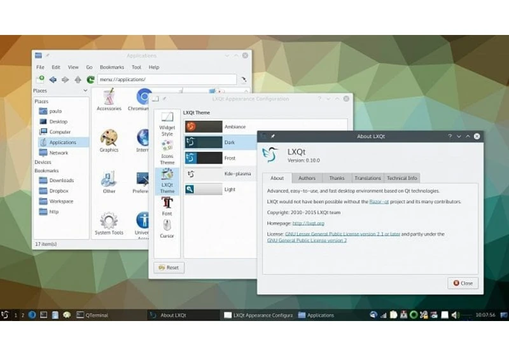Select the Font section
Viewport: 509px width, 356px height.
point(167,207)
